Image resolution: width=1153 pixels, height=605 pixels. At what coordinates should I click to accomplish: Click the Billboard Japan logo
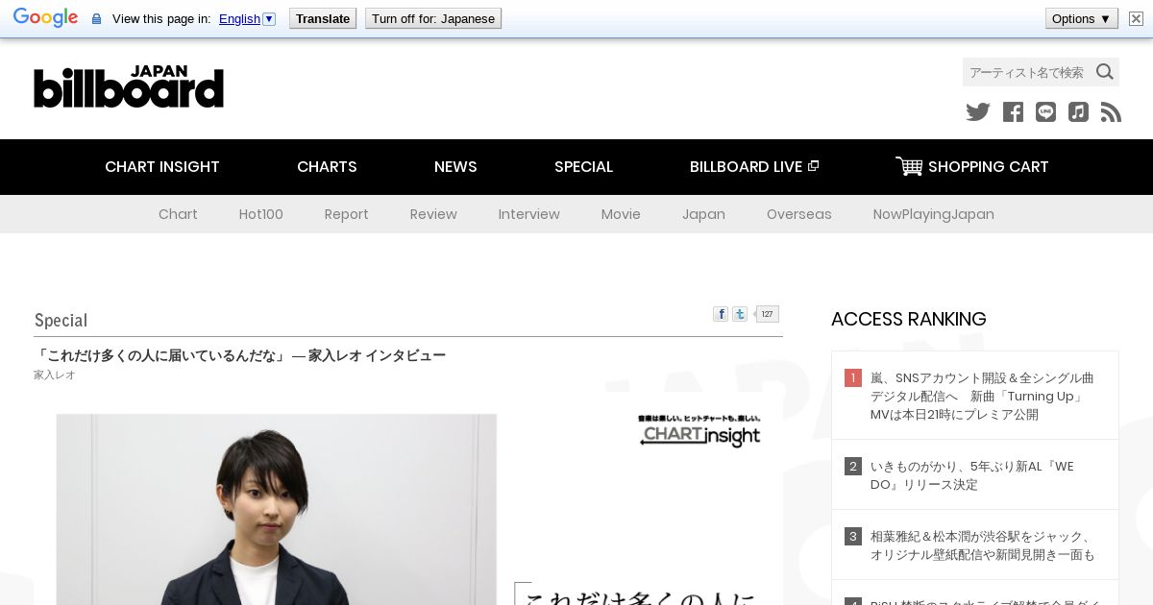pyautogui.click(x=129, y=86)
